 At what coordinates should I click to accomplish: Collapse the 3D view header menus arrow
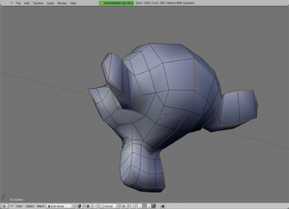(12, 206)
